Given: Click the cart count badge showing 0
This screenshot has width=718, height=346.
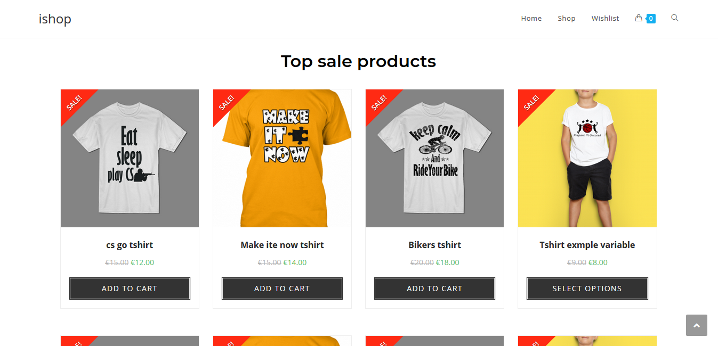Looking at the screenshot, I should tap(651, 19).
